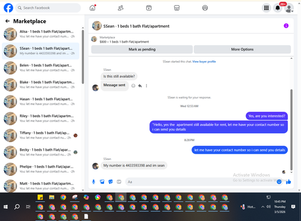Choose a GIF icon in composer
Image resolution: width=301 pixels, height=221 pixels.
pos(119,182)
